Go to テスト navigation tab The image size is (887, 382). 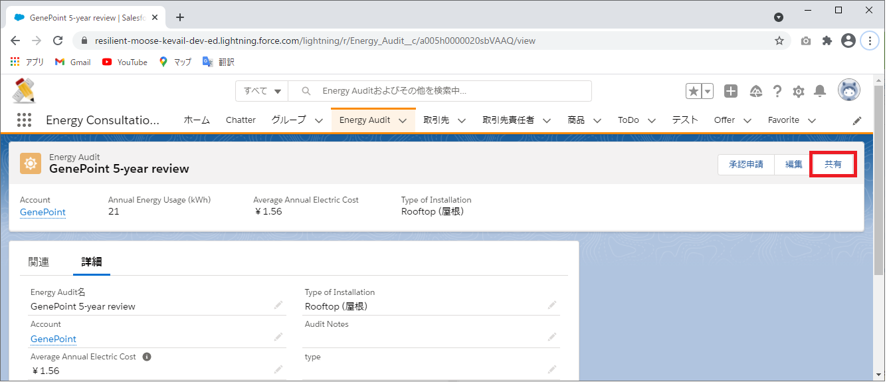[x=685, y=120]
